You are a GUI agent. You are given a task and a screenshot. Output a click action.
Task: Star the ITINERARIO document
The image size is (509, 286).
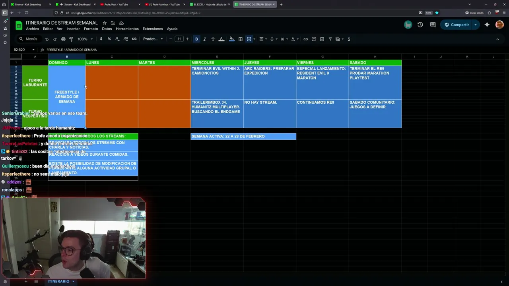(105, 23)
